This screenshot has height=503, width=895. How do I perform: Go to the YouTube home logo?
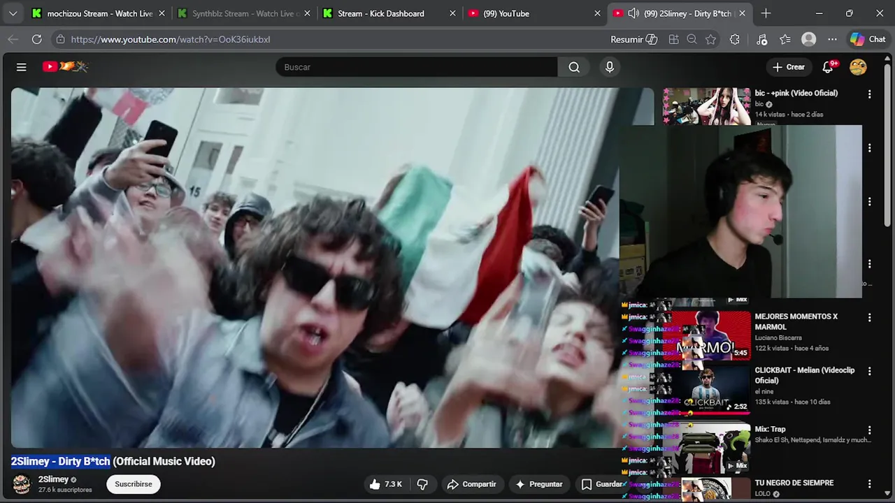coord(65,67)
